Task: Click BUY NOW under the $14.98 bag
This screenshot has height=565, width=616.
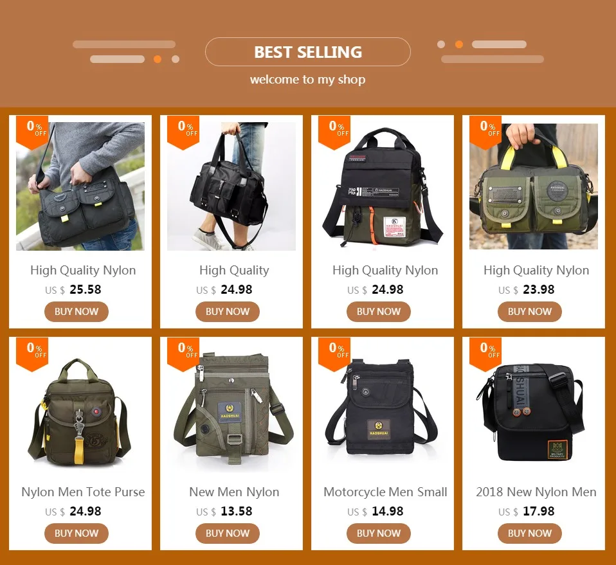Action: pyautogui.click(x=378, y=534)
